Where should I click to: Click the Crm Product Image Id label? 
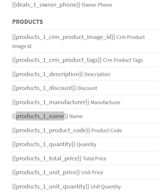[79, 42]
